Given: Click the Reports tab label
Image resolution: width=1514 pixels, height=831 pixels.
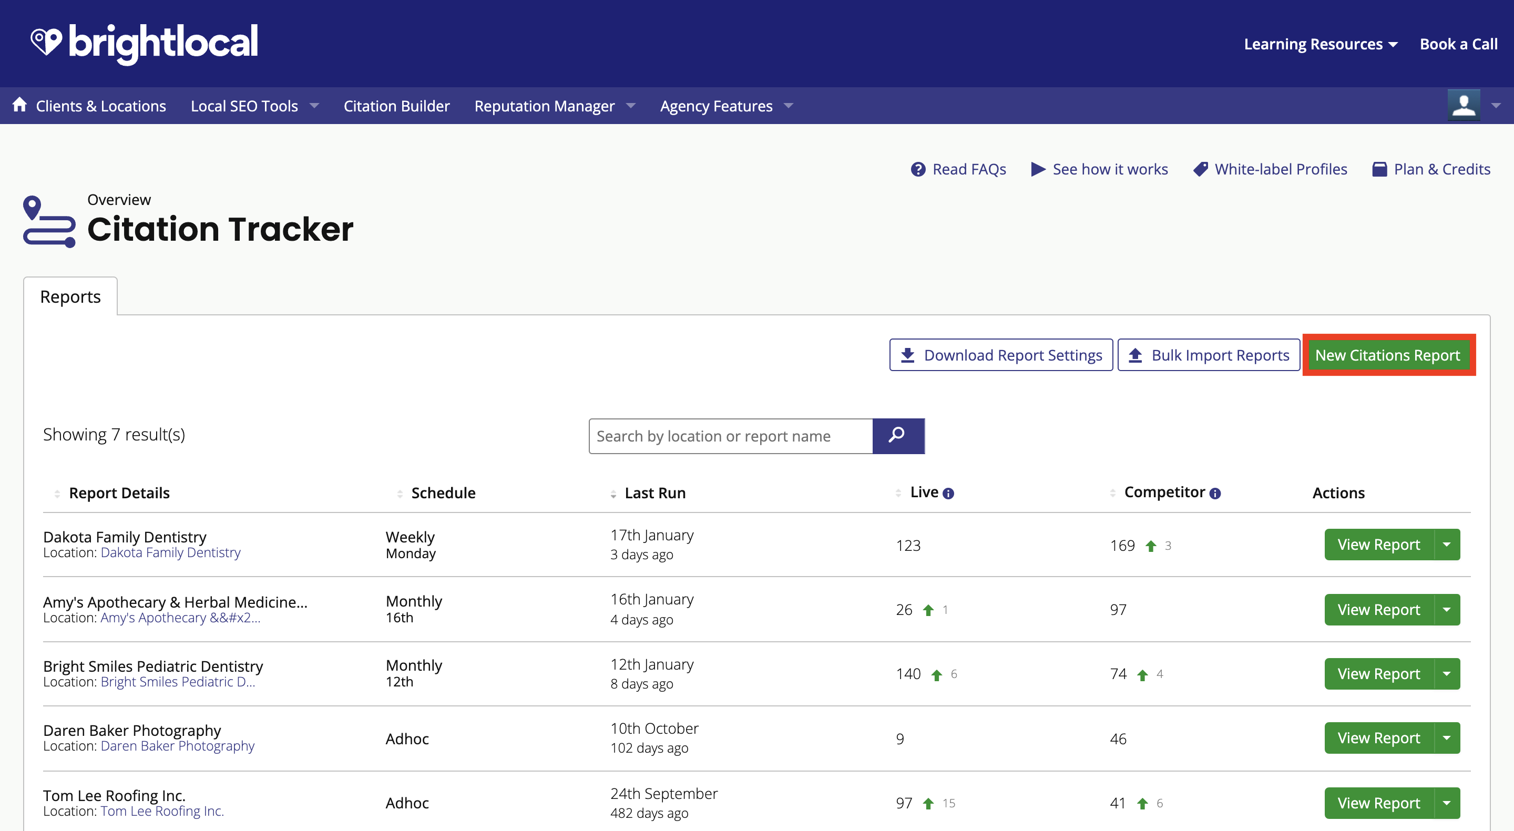Looking at the screenshot, I should coord(69,296).
